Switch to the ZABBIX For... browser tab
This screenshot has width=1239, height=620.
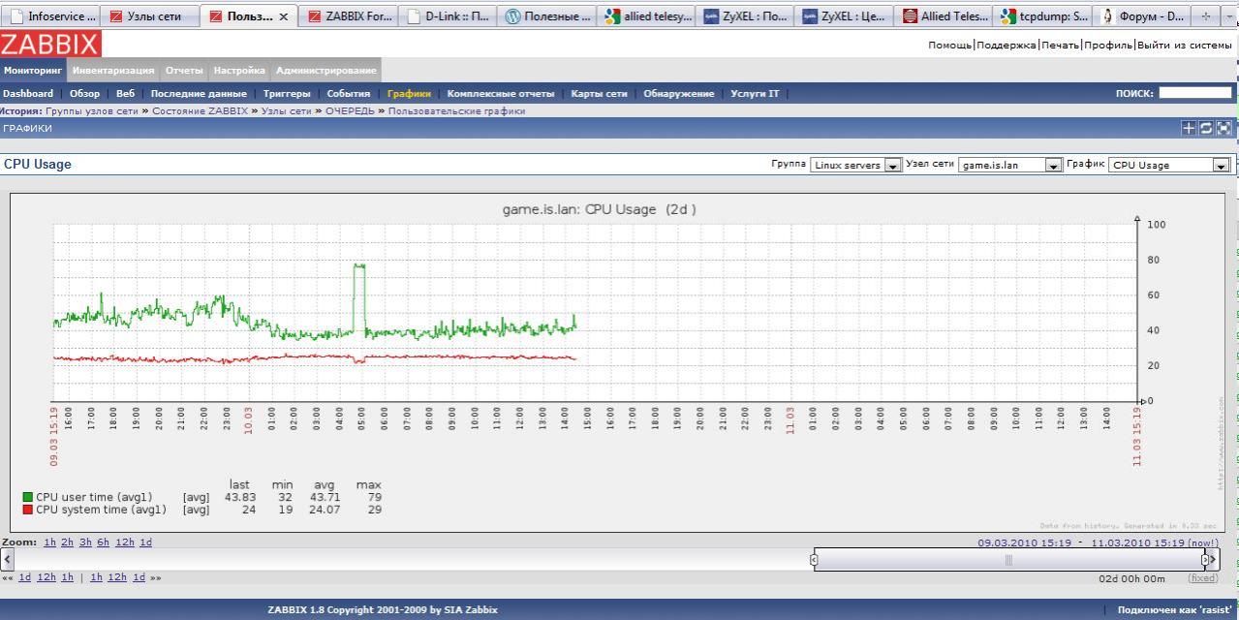tap(349, 16)
